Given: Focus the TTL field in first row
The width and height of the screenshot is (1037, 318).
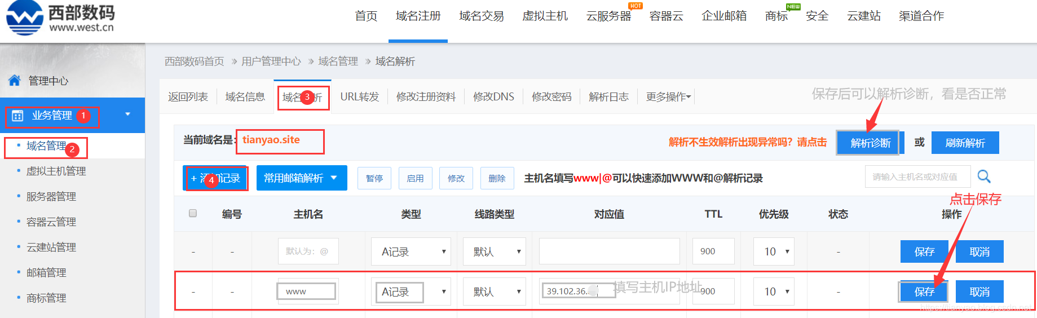Looking at the screenshot, I should coord(713,251).
